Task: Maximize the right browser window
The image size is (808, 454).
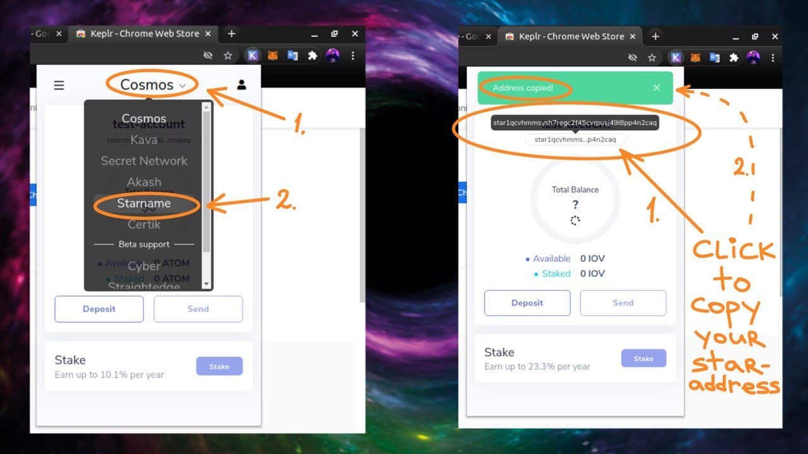Action: click(x=755, y=36)
